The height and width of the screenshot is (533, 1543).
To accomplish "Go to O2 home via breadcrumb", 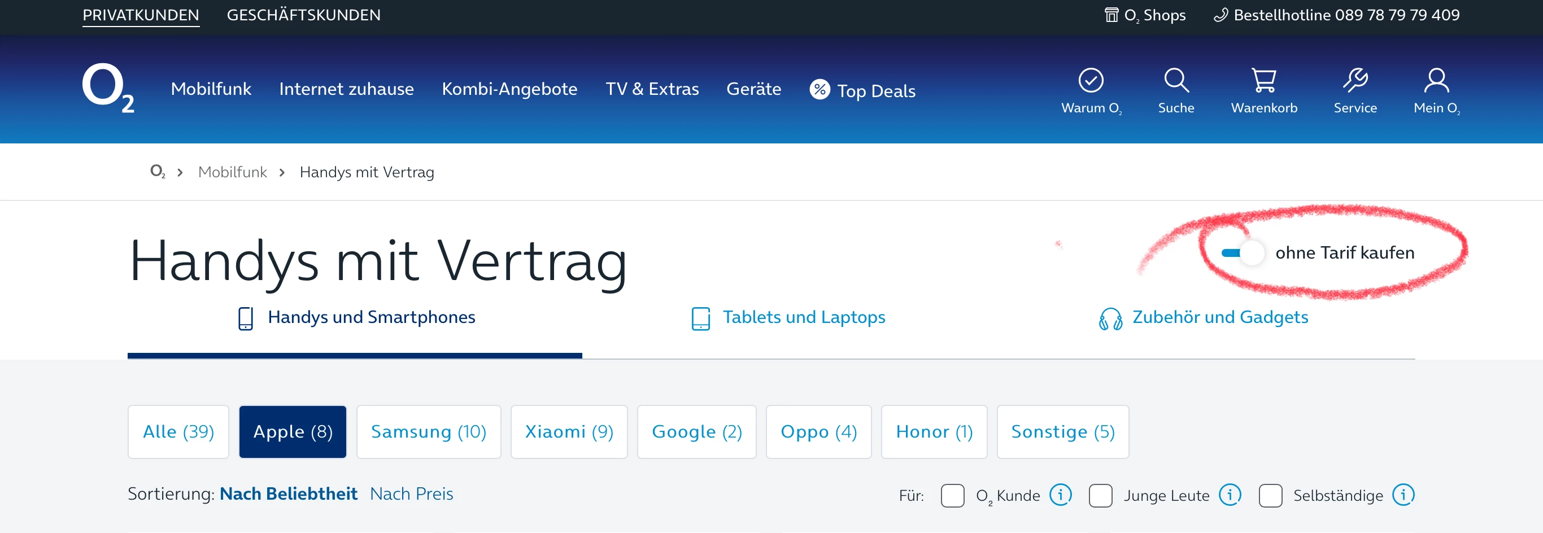I will [x=158, y=172].
